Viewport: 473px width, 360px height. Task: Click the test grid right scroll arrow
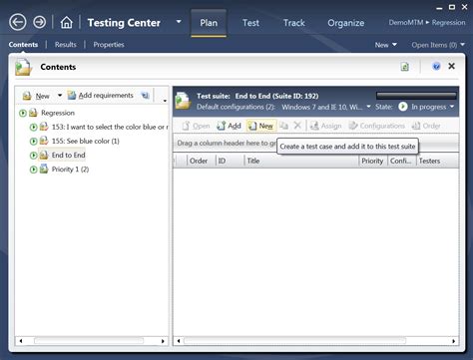click(x=453, y=341)
